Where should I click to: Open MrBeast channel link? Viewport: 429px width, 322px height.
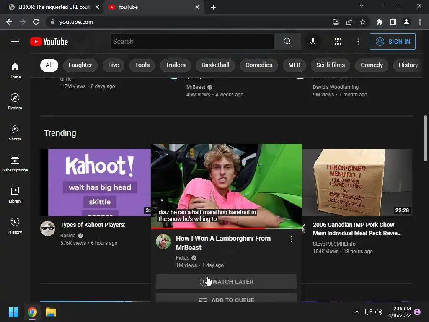[196, 87]
